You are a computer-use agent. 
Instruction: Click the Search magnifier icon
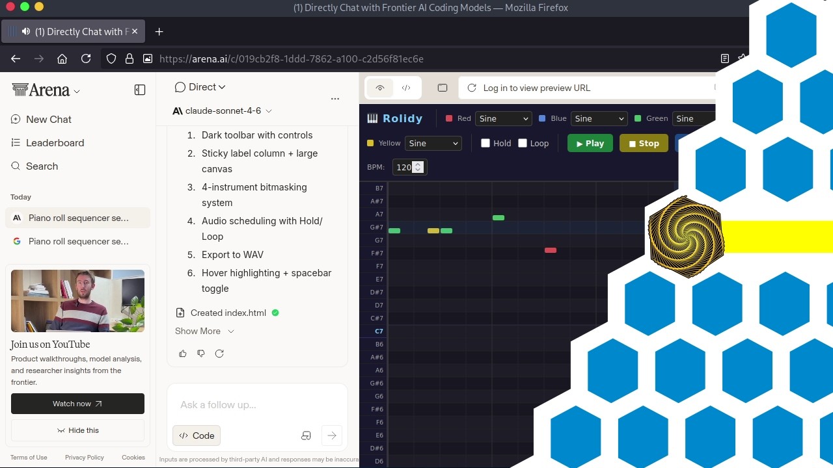(x=16, y=166)
